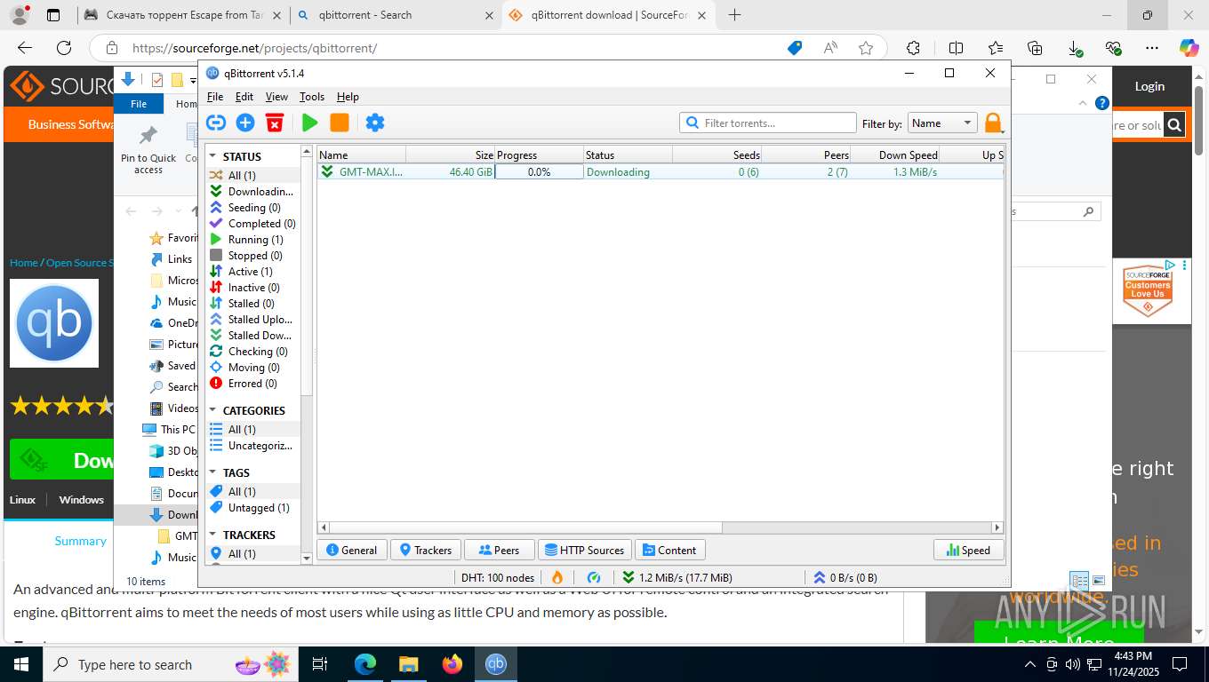The height and width of the screenshot is (682, 1209).
Task: Select the Downloading status filter
Action: tap(253, 192)
